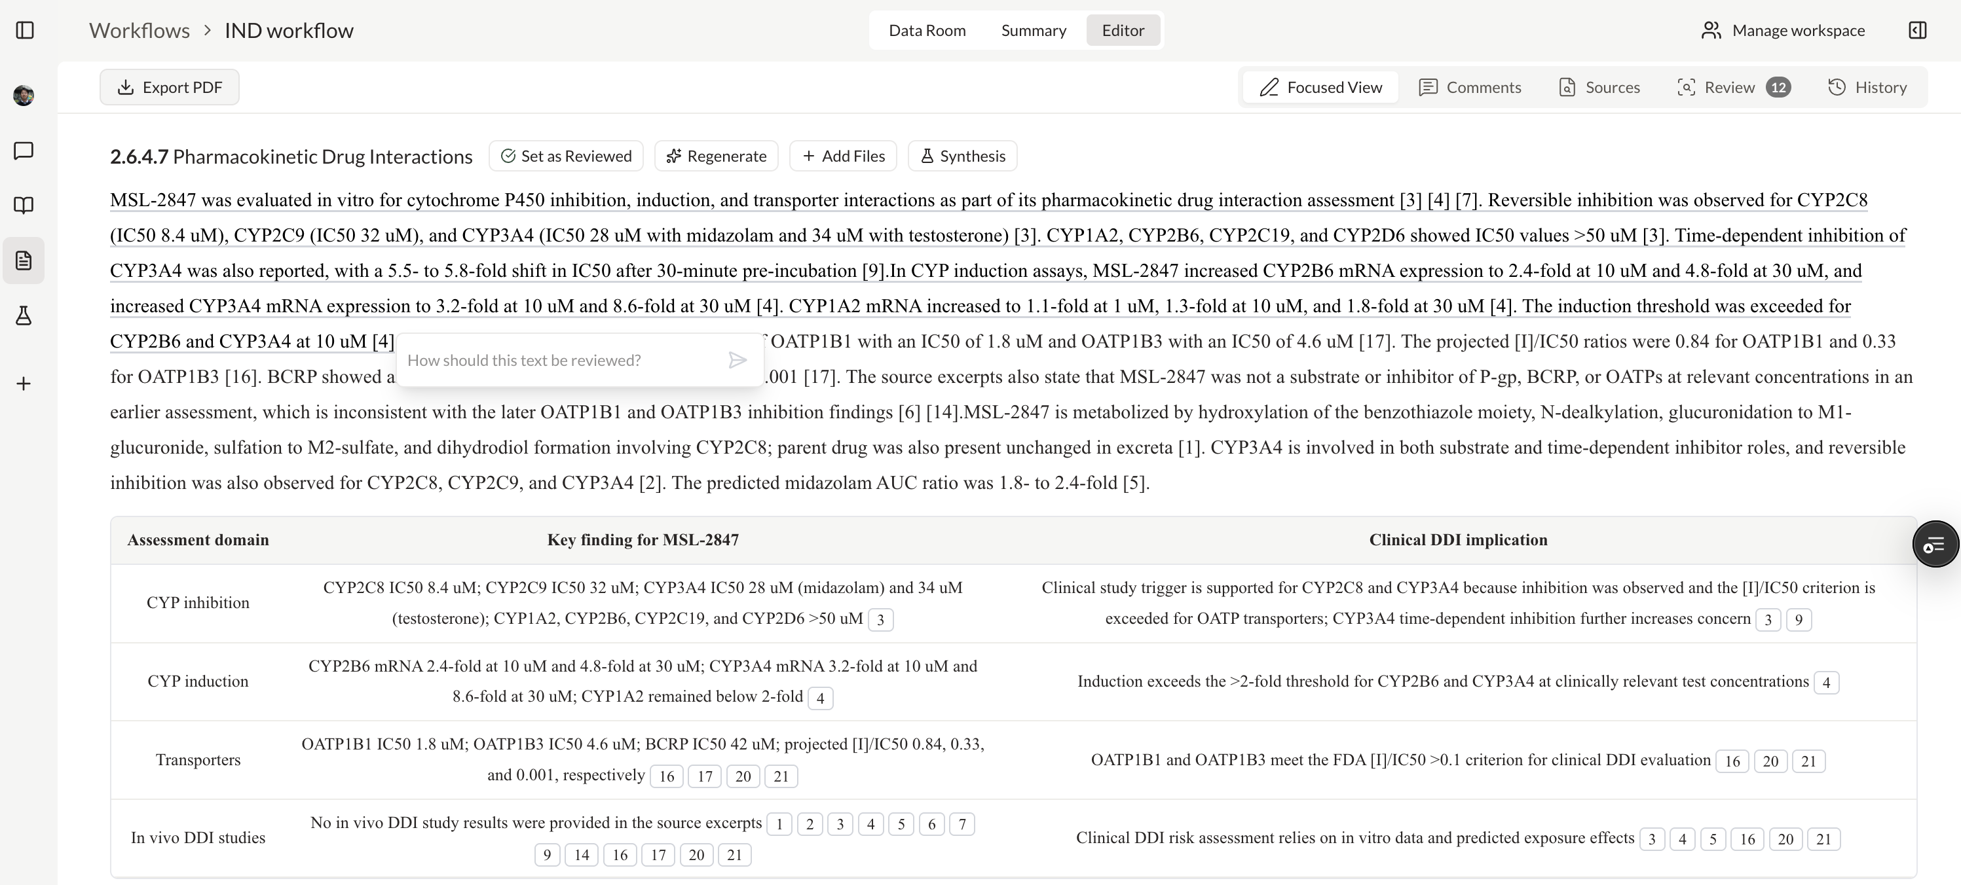1961x885 pixels.
Task: Open the Sources tab
Action: point(1599,88)
